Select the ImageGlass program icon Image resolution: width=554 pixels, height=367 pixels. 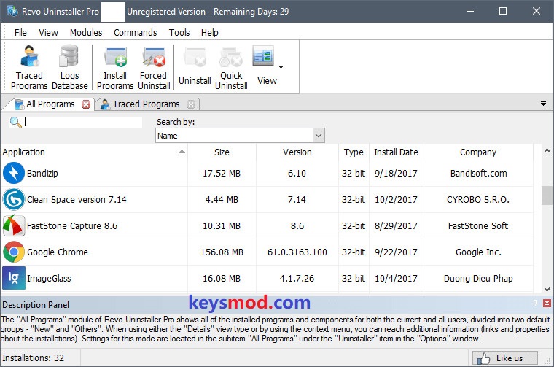(13, 278)
